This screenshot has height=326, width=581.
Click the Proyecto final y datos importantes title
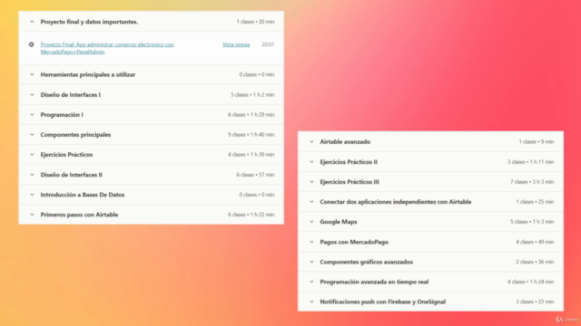(x=89, y=22)
